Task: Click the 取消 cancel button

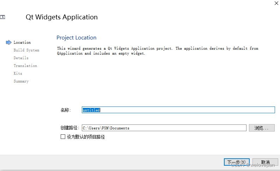Action: (x=265, y=162)
